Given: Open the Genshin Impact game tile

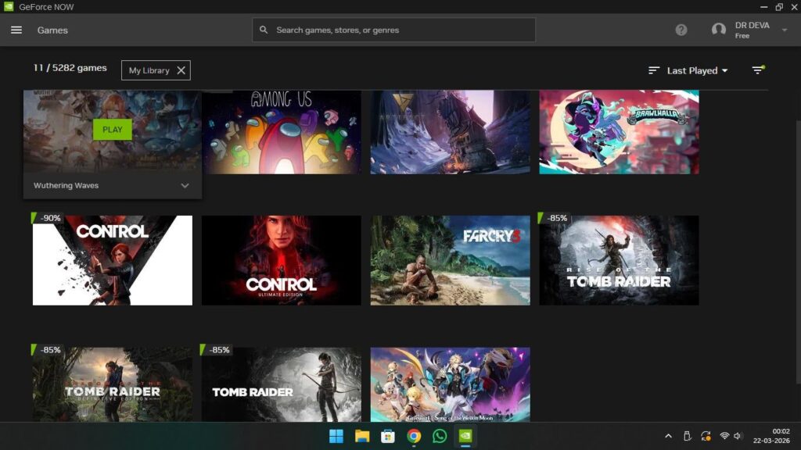Looking at the screenshot, I should (x=450, y=384).
